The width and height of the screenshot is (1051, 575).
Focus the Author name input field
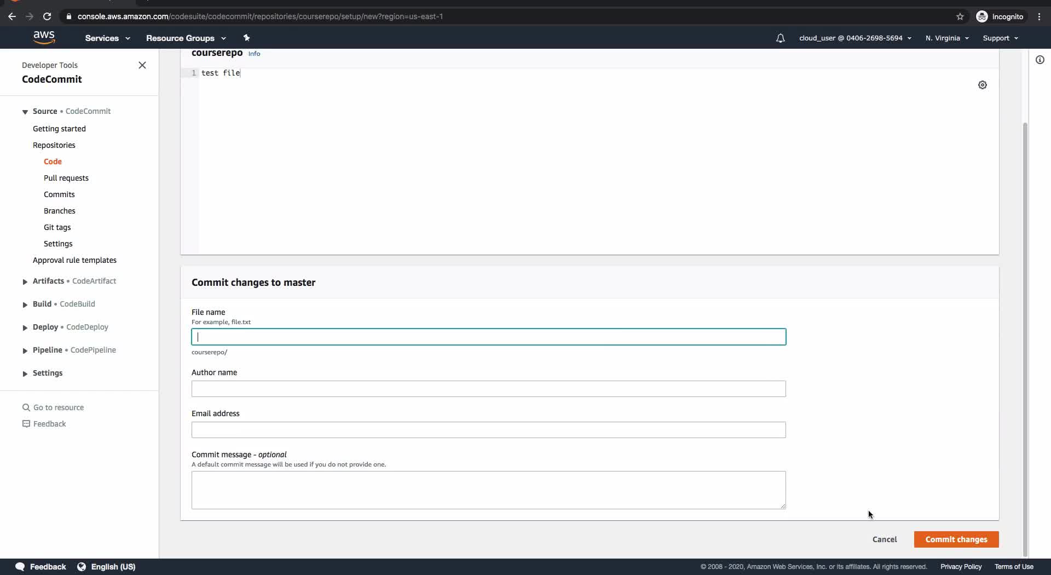point(489,389)
